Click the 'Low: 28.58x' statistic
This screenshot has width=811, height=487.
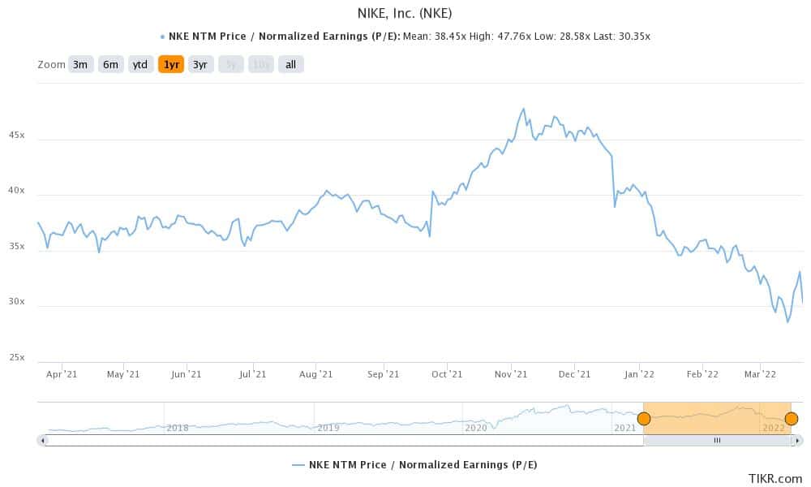click(x=562, y=37)
